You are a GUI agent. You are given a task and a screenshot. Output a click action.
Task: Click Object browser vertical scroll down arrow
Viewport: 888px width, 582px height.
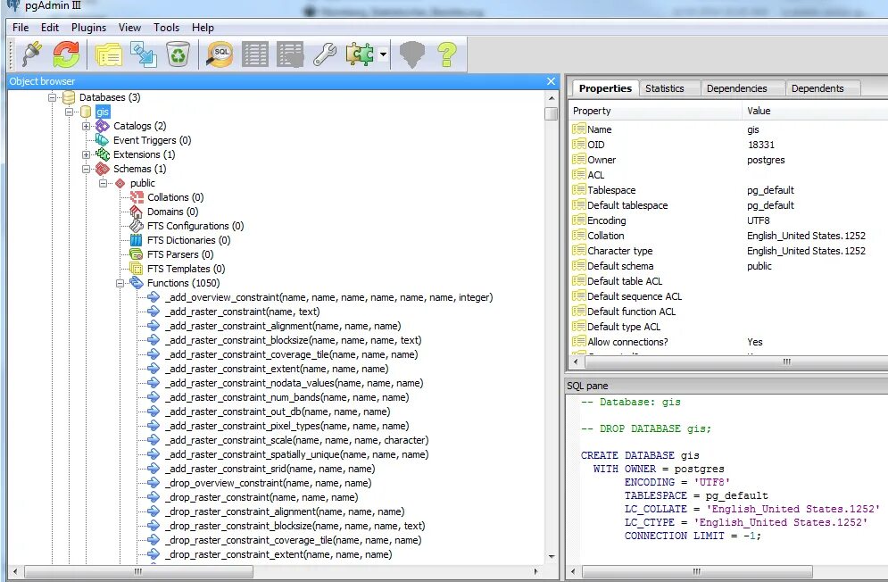click(x=551, y=556)
